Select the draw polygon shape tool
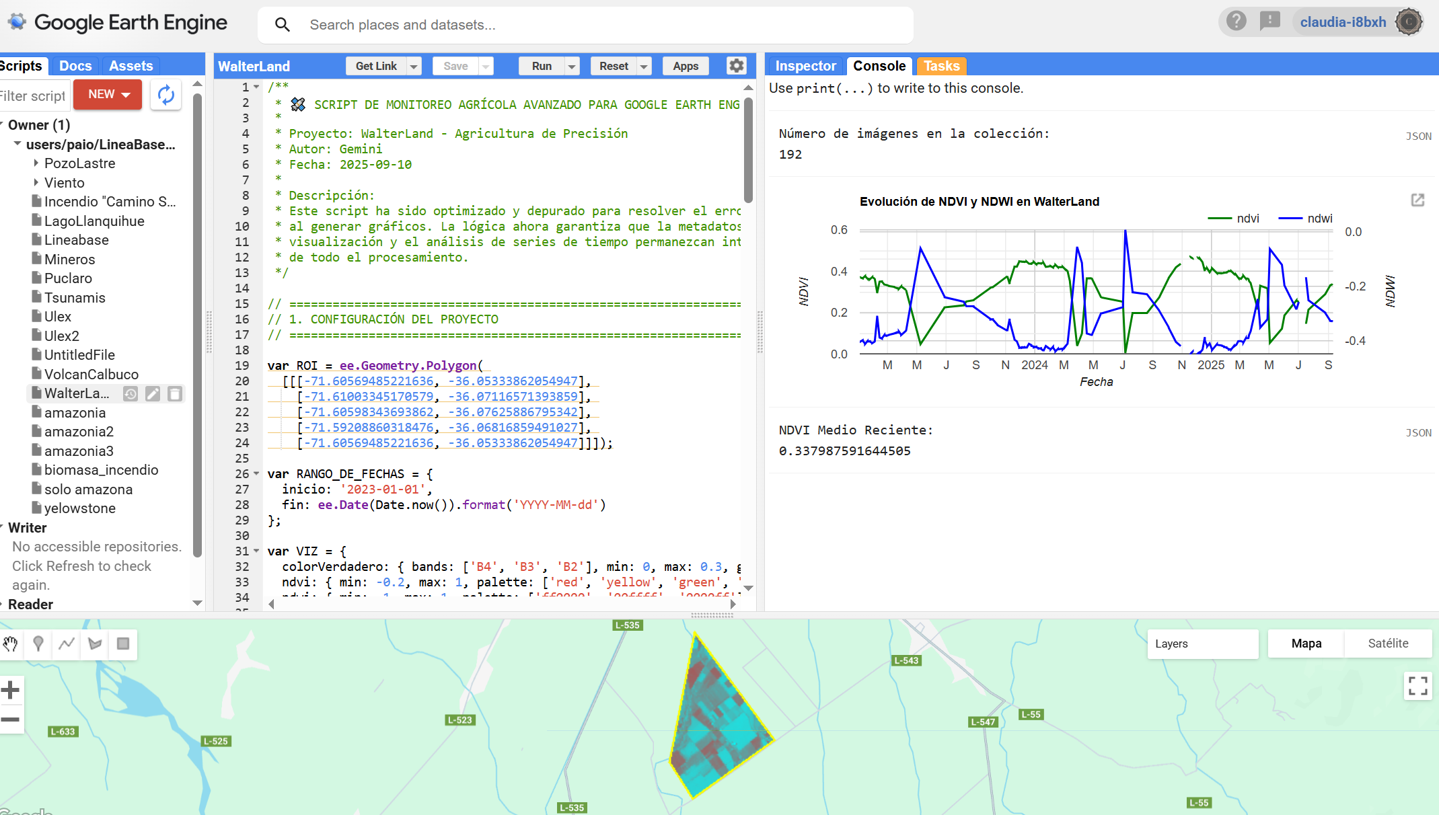Image resolution: width=1439 pixels, height=815 pixels. click(95, 644)
